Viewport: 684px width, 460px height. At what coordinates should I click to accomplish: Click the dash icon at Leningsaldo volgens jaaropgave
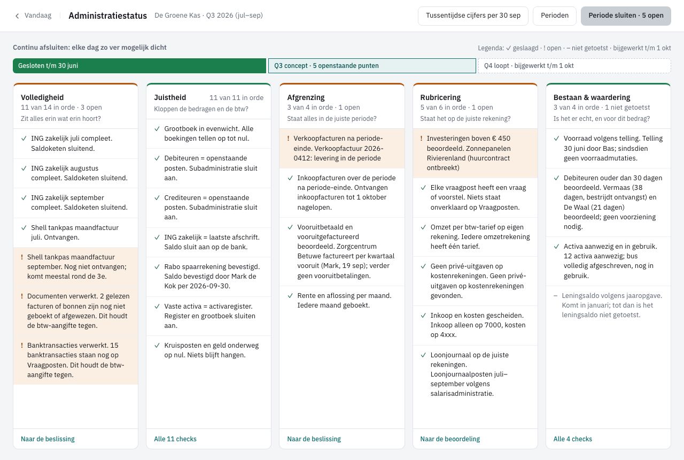[556, 296]
